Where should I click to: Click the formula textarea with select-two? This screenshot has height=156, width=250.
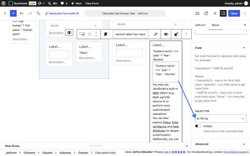tap(166, 72)
